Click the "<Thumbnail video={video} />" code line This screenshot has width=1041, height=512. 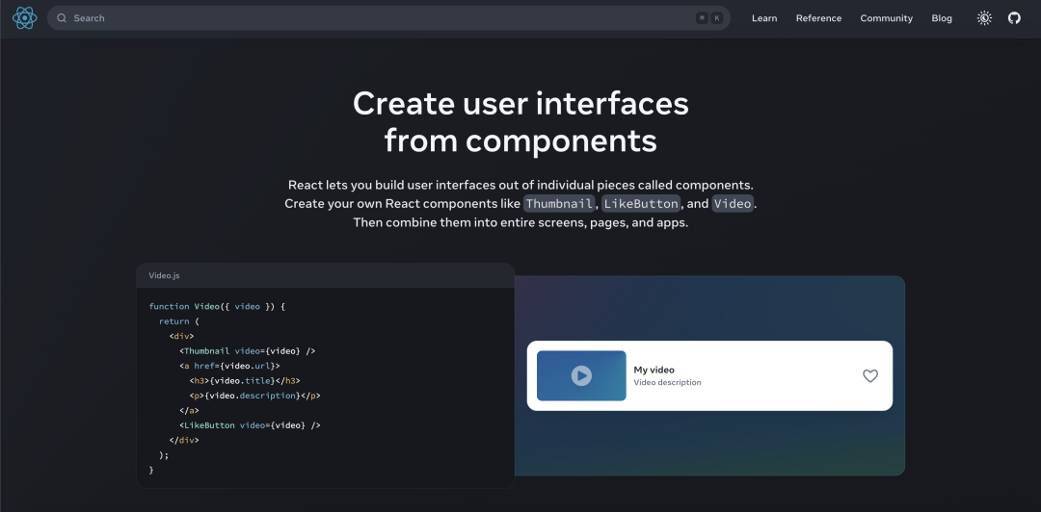[247, 351]
